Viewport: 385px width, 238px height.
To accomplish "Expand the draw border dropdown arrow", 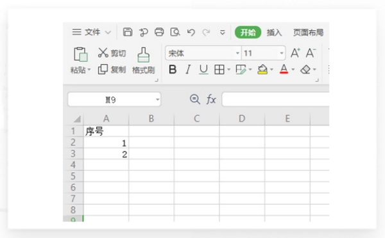I will (250, 70).
